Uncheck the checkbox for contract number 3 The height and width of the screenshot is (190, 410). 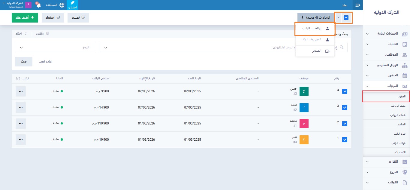pos(345,107)
